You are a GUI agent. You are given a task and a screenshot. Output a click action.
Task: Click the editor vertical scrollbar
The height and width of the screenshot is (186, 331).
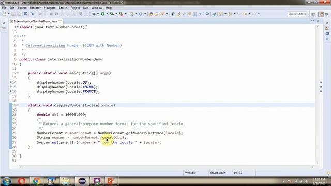(317, 95)
